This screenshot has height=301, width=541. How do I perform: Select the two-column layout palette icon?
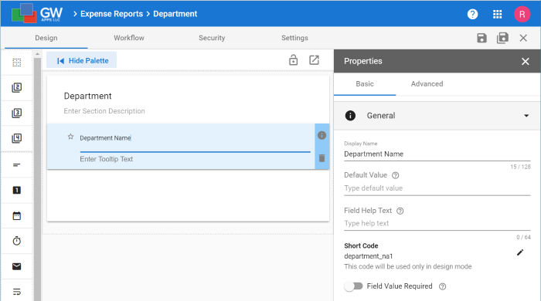tap(16, 87)
